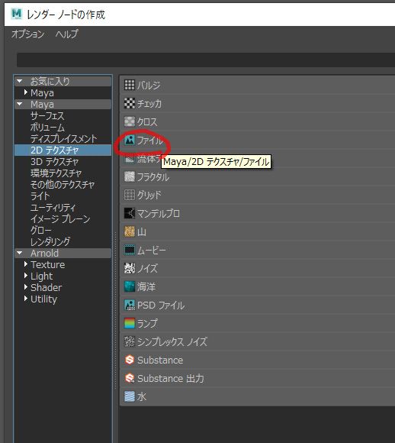Pick the Substance 出力 node icon
Viewport: 395px width, 443px height.
[130, 378]
